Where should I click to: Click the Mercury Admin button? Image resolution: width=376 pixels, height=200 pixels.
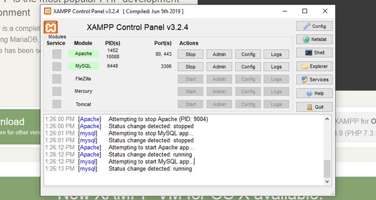(x=219, y=92)
